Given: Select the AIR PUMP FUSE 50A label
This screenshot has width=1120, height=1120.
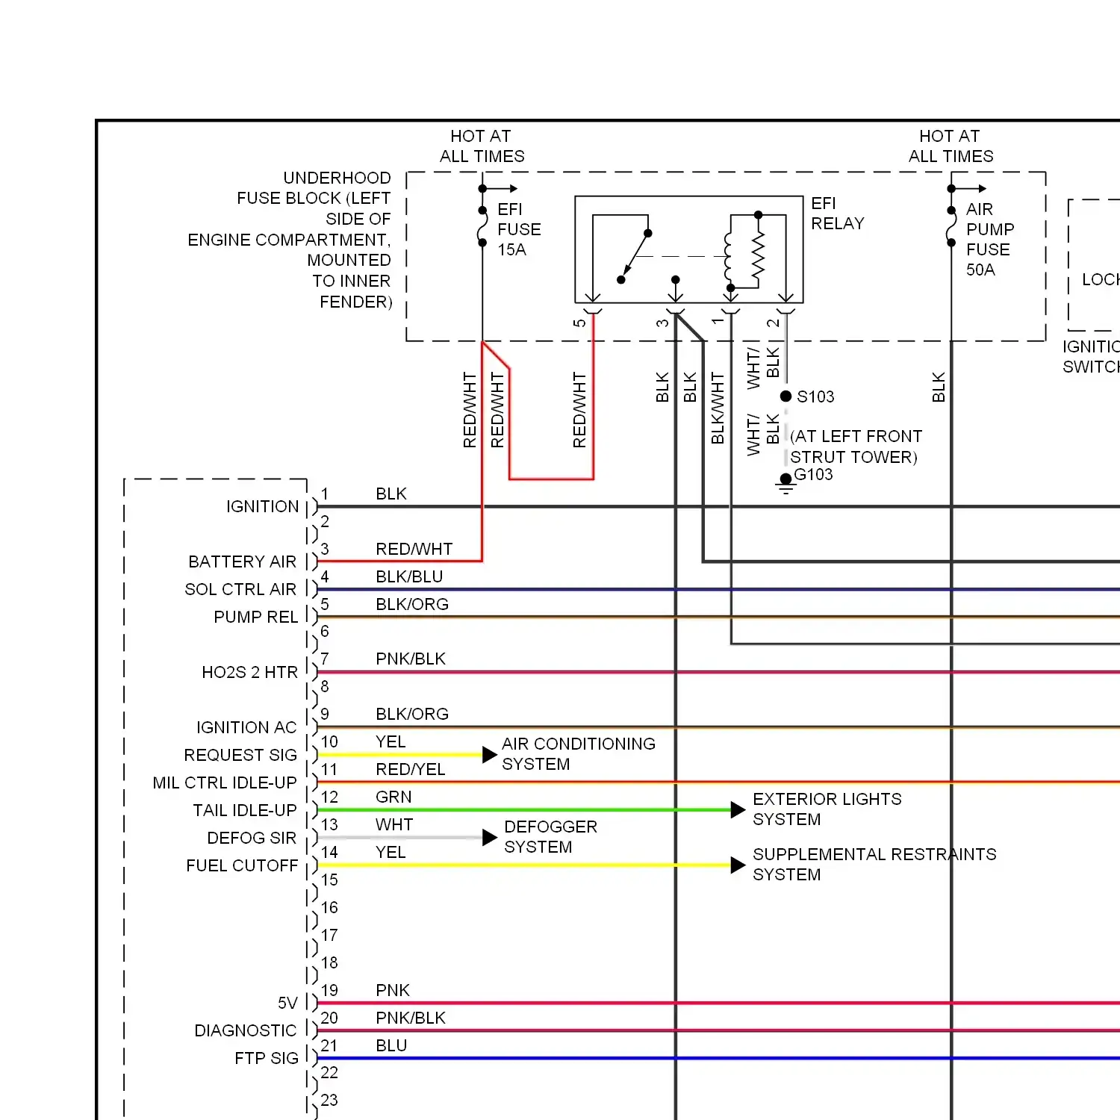Looking at the screenshot, I should pos(990,239).
